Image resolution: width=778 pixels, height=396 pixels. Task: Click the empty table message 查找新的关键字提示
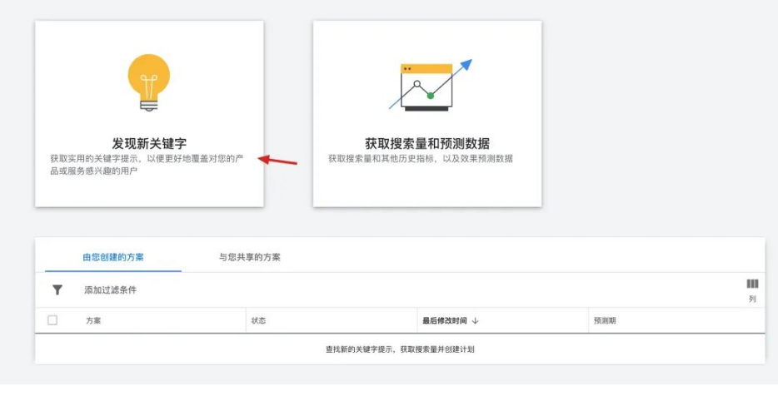coord(400,349)
